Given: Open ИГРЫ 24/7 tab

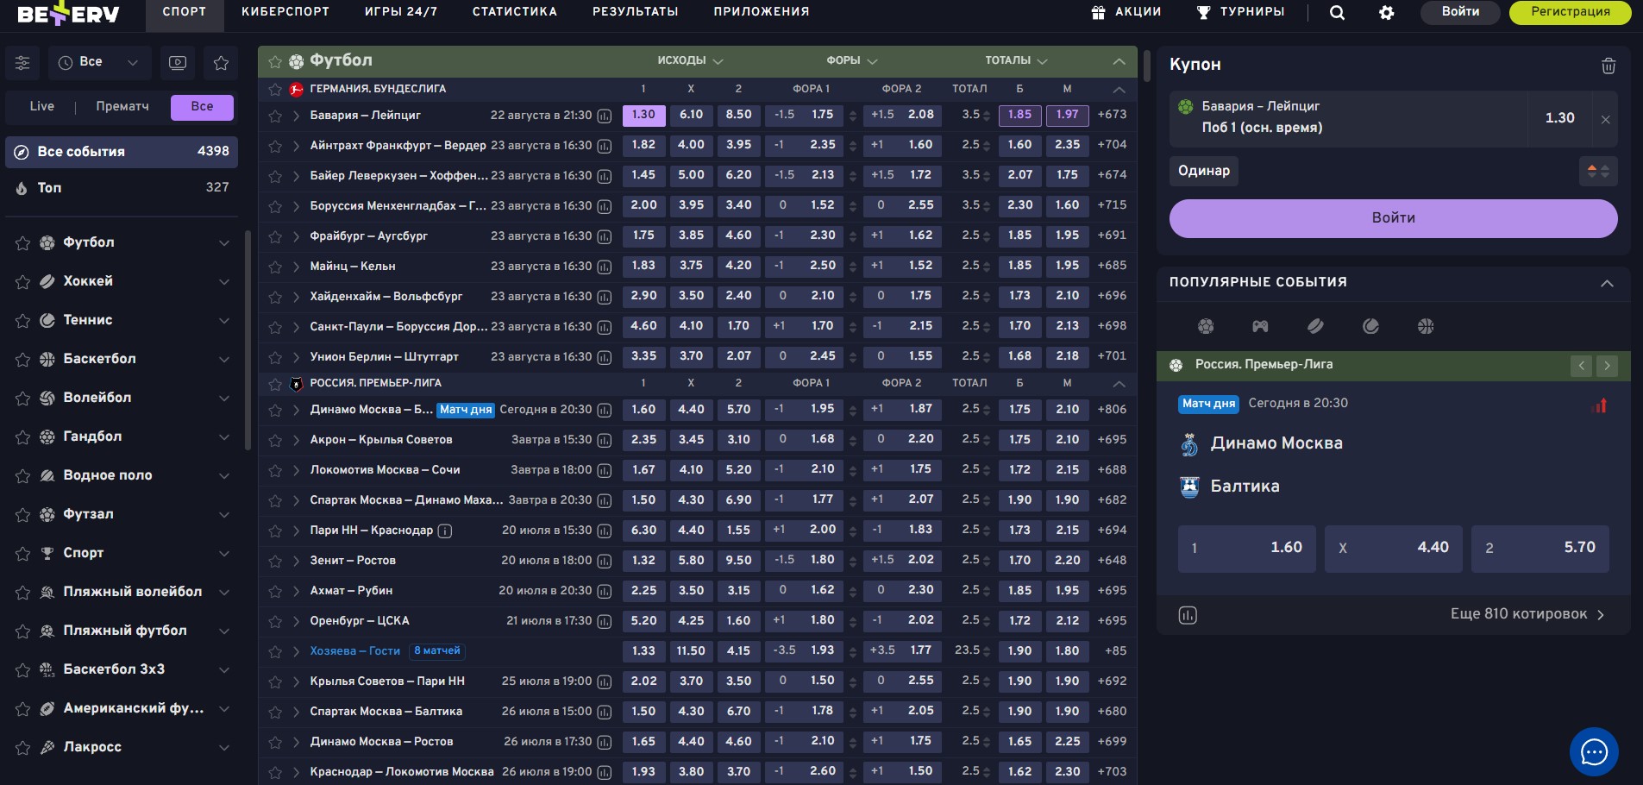Looking at the screenshot, I should tap(401, 12).
